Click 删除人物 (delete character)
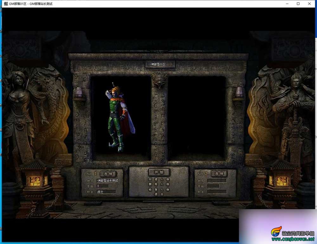The image size is (317, 244). (x=159, y=184)
